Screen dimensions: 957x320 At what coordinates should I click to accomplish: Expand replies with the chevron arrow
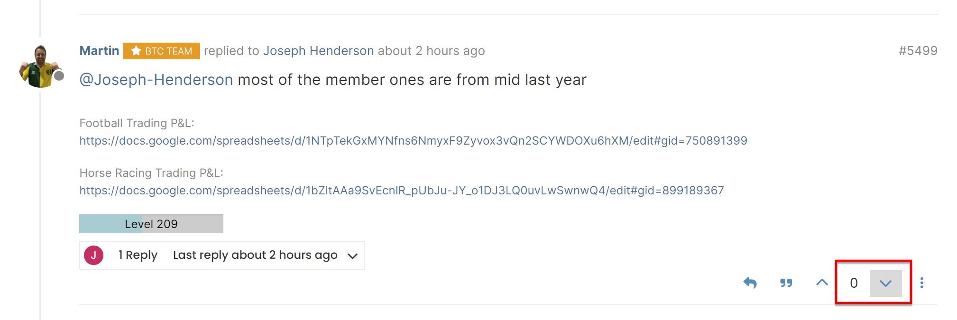[352, 256]
